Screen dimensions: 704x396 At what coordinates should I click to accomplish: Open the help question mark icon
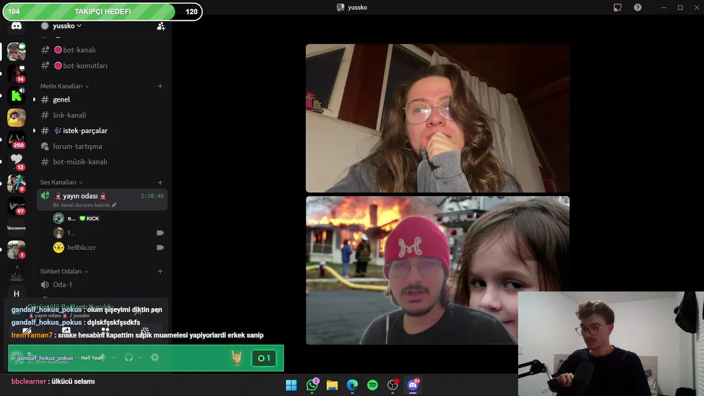[637, 7]
